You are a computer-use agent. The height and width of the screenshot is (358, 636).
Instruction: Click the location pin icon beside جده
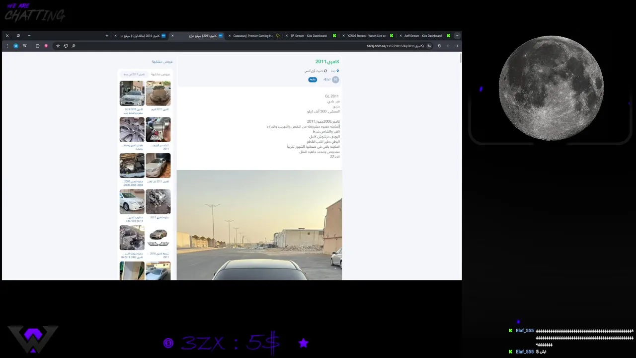[x=338, y=71]
